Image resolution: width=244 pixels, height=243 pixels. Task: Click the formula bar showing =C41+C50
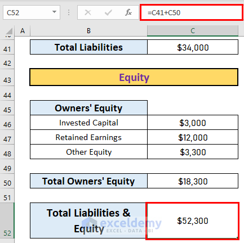pyautogui.click(x=191, y=12)
